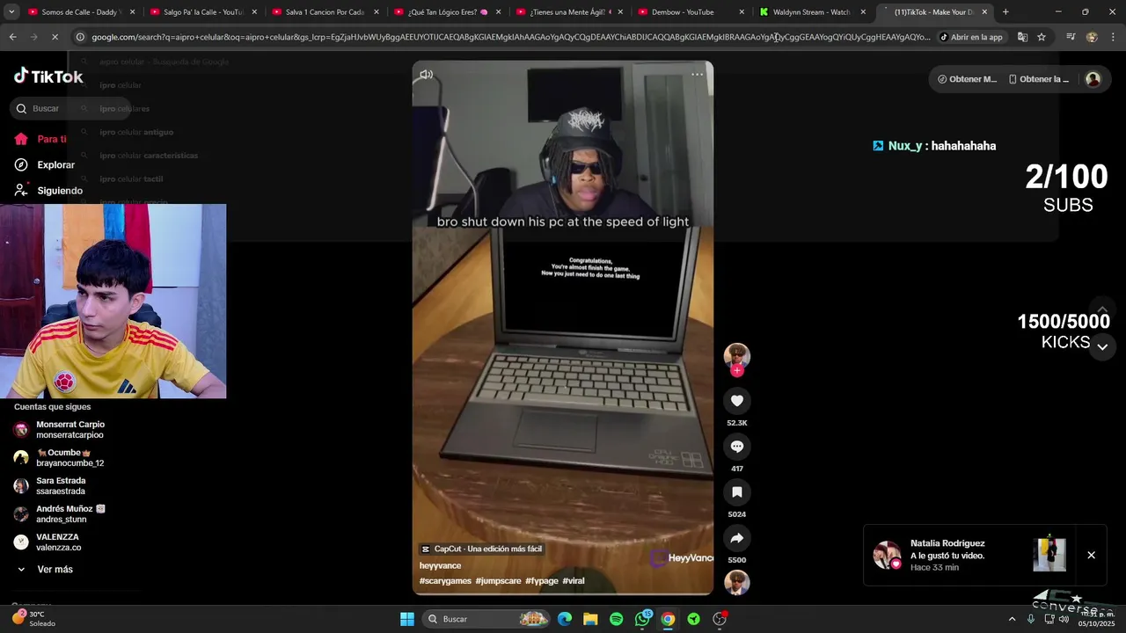Click the Obtener la... app button

1039,79
